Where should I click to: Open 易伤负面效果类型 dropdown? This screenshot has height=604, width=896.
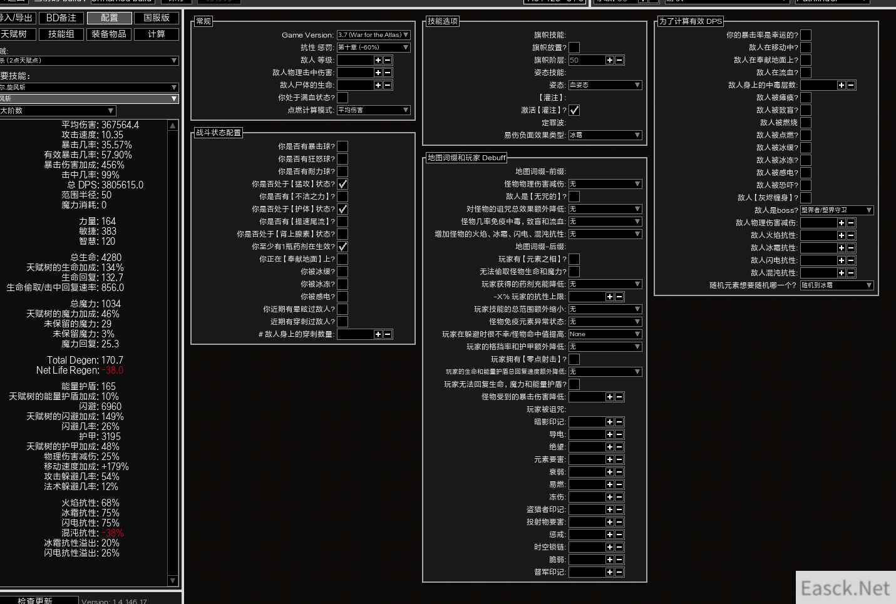click(x=605, y=135)
